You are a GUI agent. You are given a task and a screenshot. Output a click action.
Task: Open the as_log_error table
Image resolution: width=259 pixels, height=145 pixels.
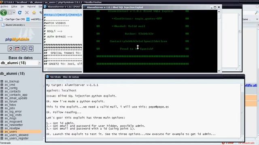point(13,112)
